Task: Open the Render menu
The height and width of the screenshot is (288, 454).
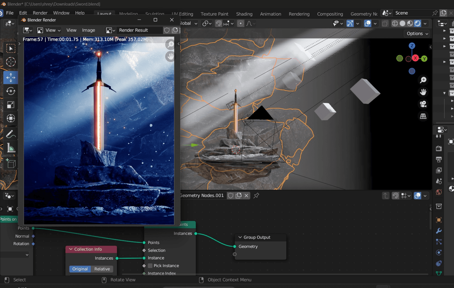Action: 40,13
